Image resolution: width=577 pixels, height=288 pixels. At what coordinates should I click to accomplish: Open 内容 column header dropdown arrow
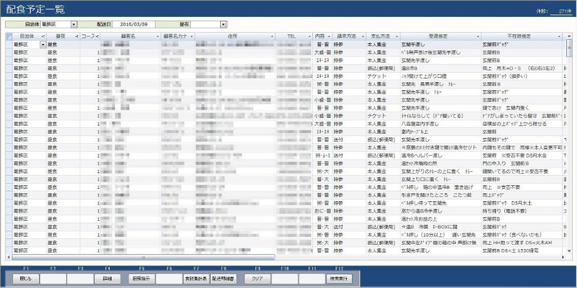point(329,36)
